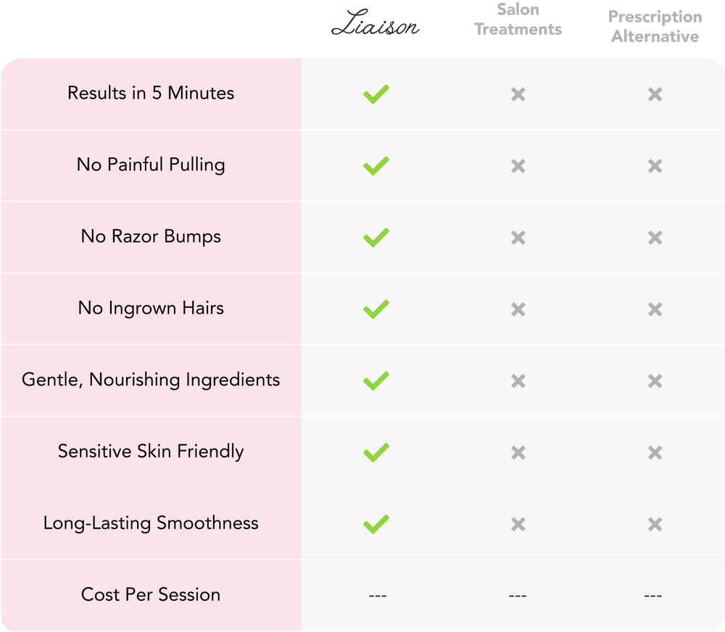Viewport: 725px width, 632px height.
Task: Click the Cost Per Session row label
Action: pyautogui.click(x=151, y=595)
